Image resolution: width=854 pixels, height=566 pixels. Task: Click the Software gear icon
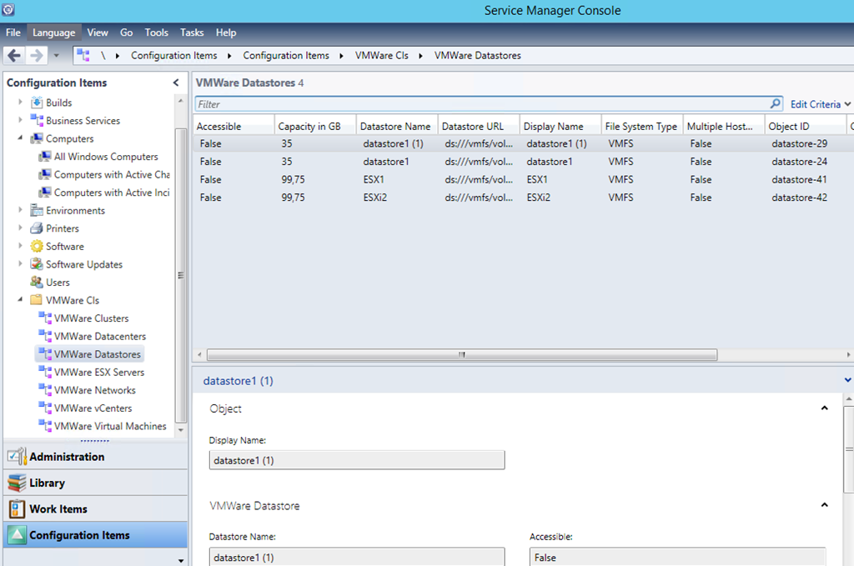[37, 247]
